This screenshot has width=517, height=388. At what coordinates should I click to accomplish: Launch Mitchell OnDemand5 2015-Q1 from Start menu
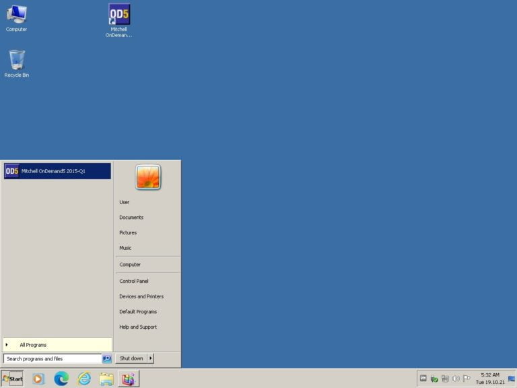[57, 171]
